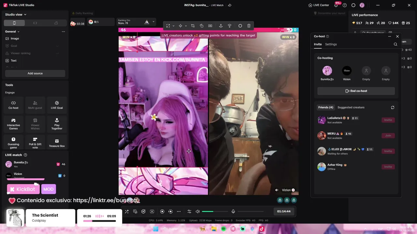Select the dual layout view
417x234 pixels.
(x=56, y=23)
